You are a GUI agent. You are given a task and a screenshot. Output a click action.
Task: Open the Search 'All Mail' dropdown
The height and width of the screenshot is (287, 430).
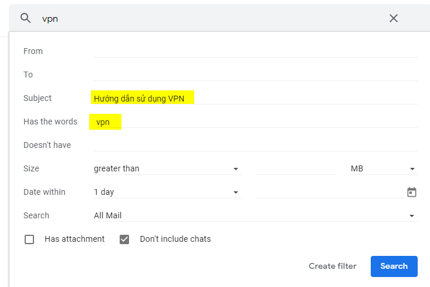point(255,215)
